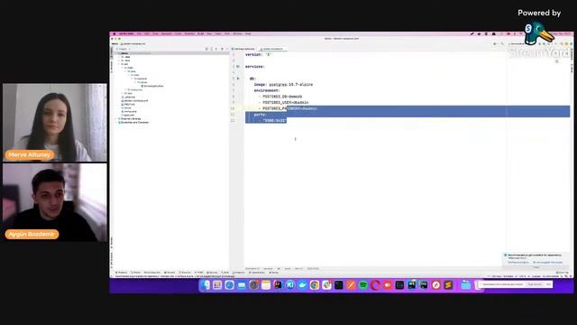Select pom.xml in project tree
577x325 pixels.
click(x=128, y=115)
